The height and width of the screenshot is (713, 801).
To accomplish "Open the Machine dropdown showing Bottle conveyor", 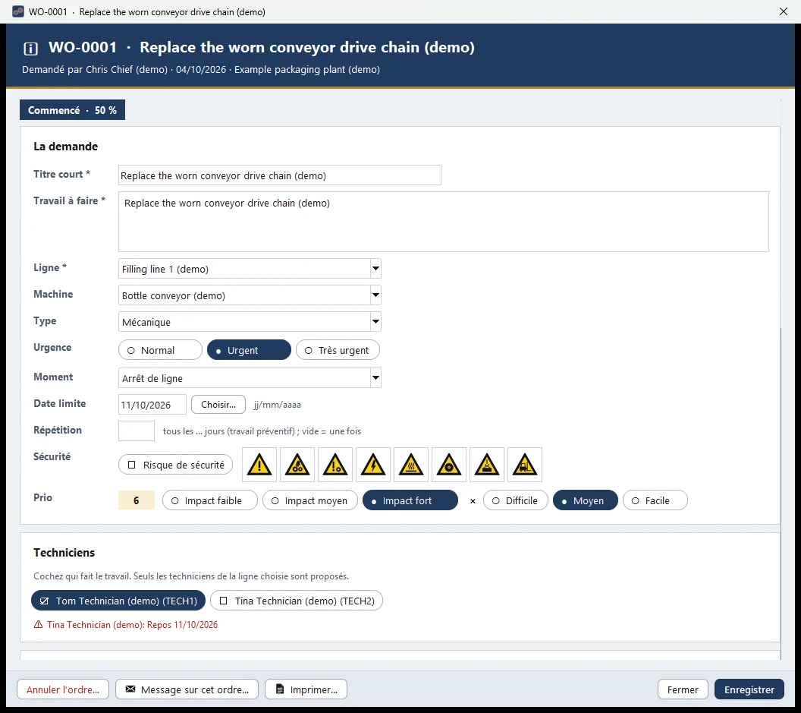I will coord(250,295).
